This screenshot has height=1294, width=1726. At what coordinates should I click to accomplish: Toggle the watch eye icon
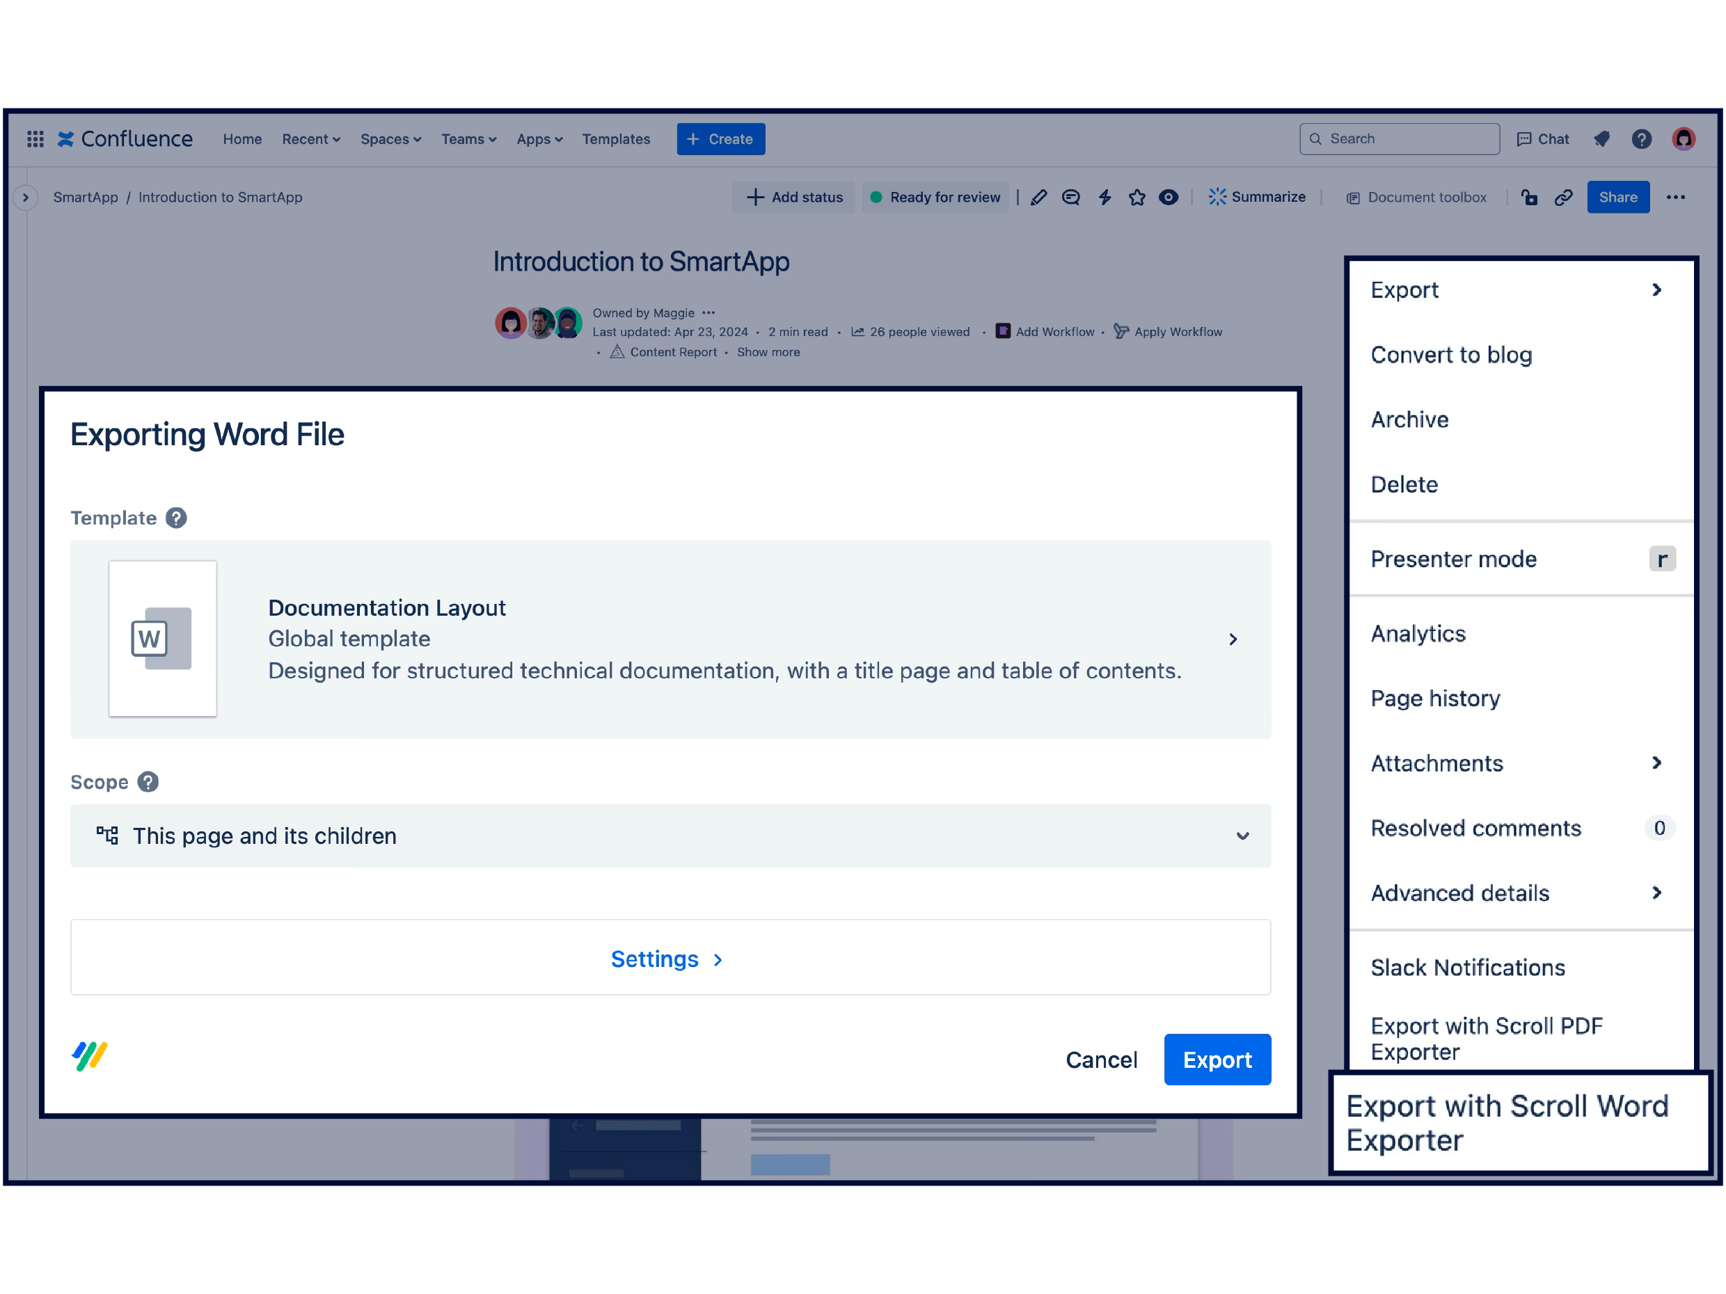tap(1168, 198)
